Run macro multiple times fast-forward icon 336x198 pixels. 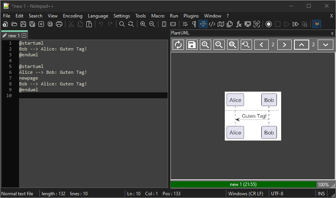(296, 24)
